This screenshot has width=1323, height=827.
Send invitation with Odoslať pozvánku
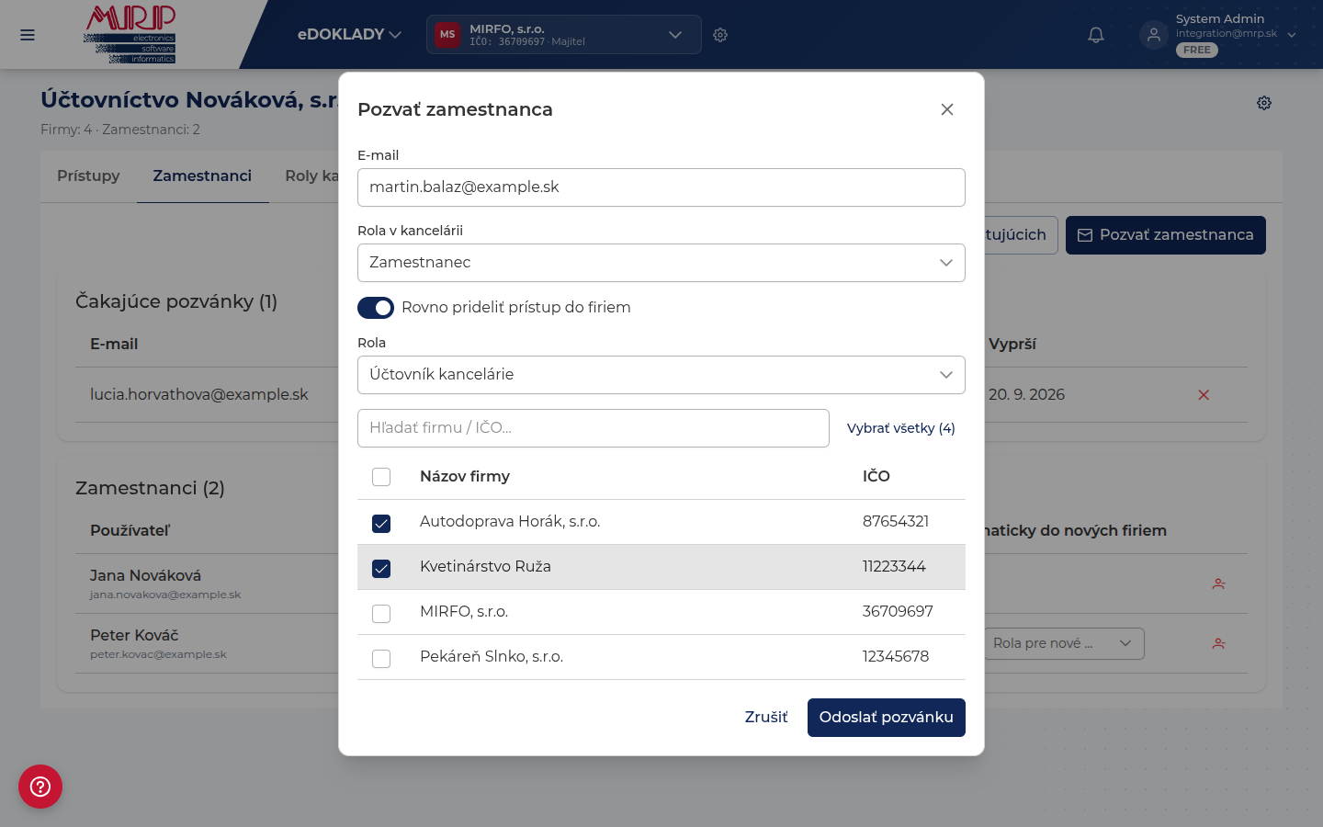(x=887, y=718)
